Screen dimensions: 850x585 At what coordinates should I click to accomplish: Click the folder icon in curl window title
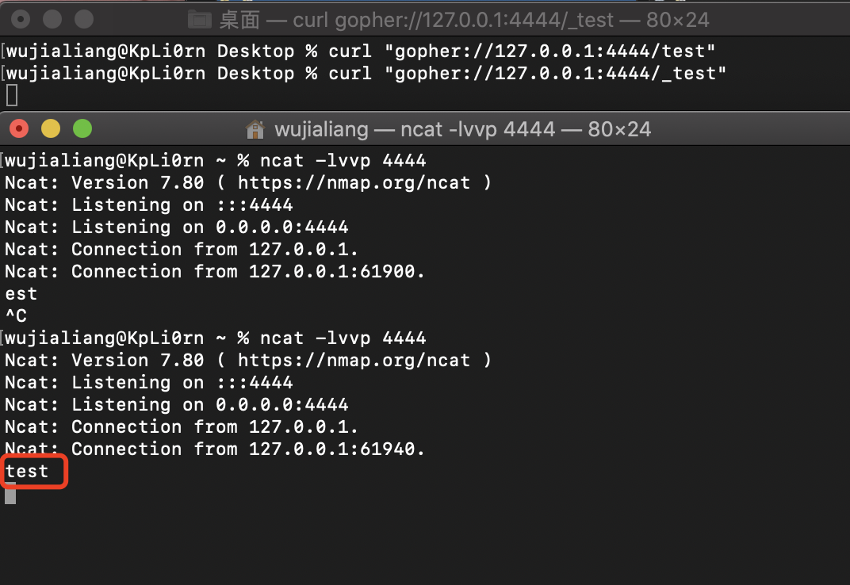coord(199,19)
